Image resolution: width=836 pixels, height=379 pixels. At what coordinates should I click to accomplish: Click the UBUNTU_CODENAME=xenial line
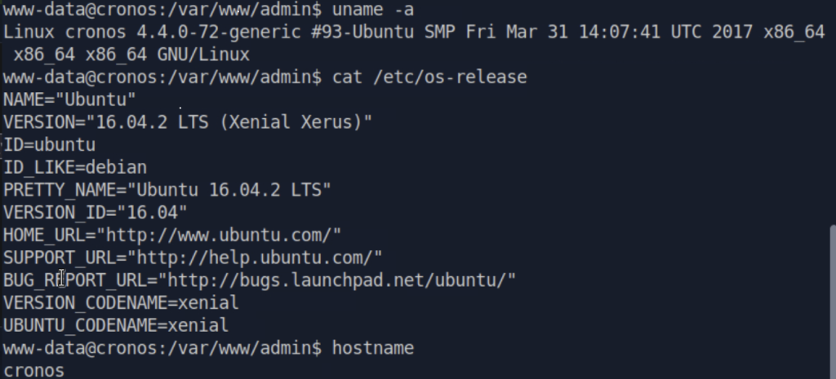tap(116, 325)
